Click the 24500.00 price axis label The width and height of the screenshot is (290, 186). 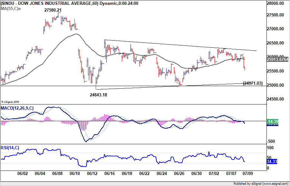(275, 99)
